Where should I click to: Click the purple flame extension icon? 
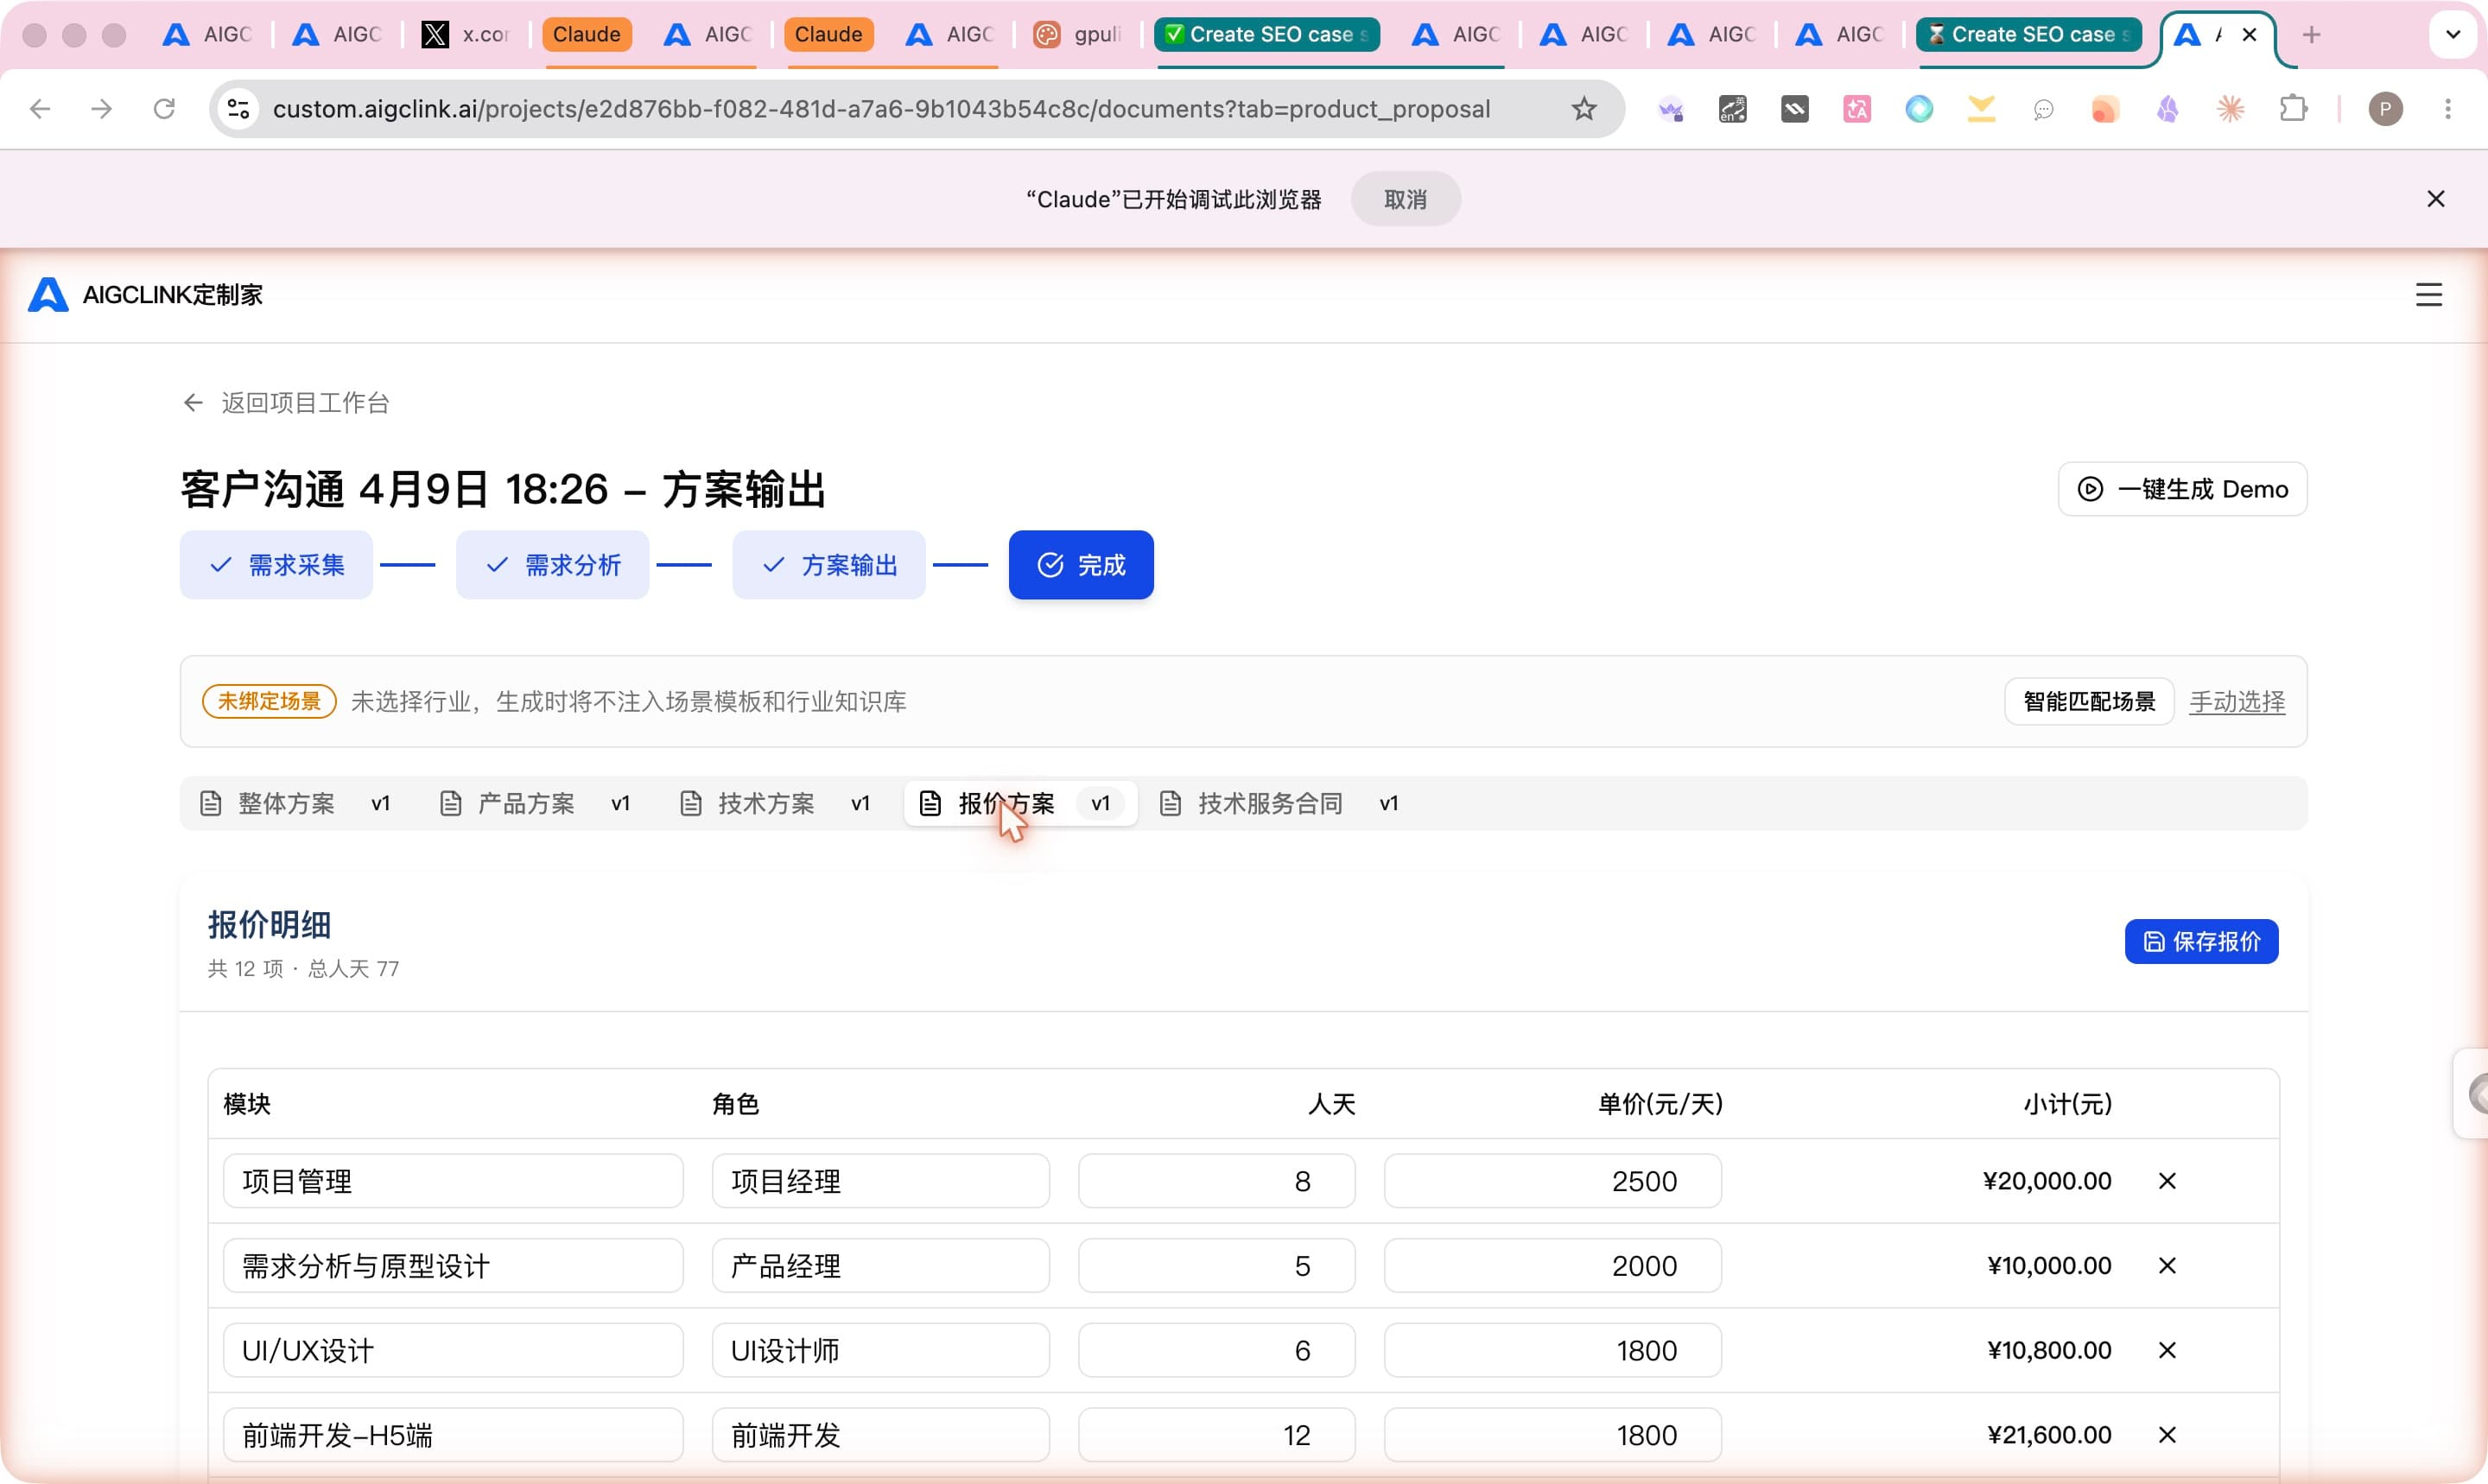(x=2167, y=108)
